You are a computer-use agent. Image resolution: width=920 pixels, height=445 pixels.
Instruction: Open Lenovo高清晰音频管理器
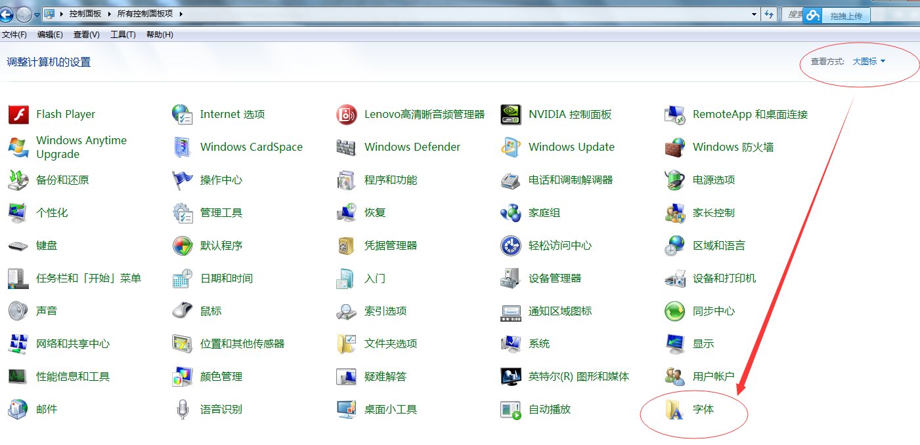tap(424, 113)
